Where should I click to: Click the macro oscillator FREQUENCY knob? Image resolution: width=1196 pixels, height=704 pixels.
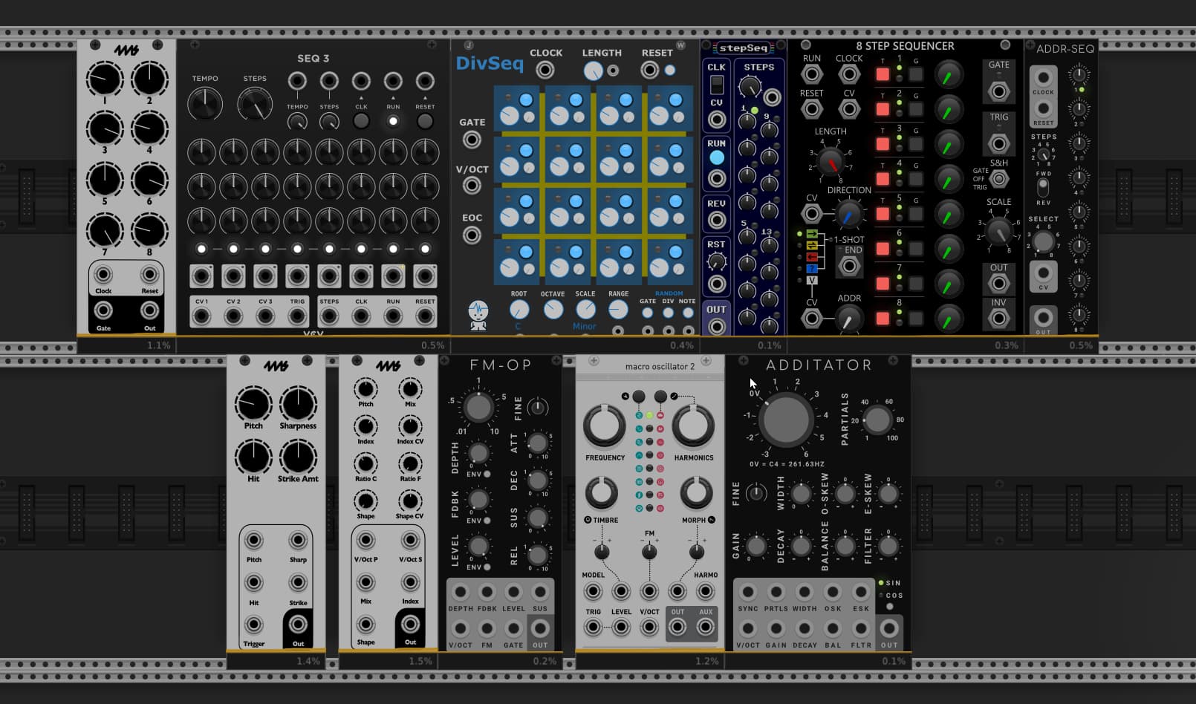coord(605,426)
